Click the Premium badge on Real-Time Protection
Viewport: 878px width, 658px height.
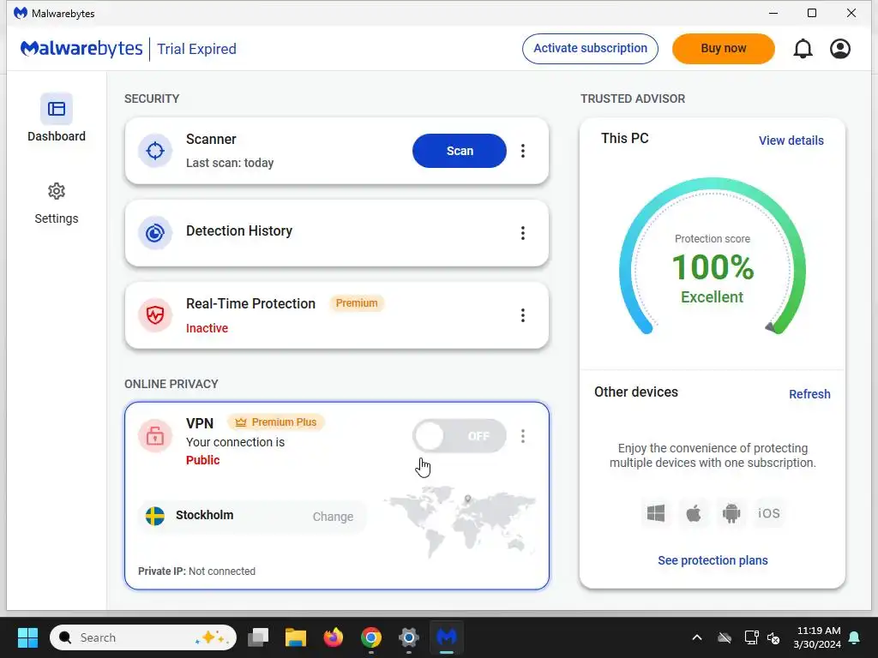[356, 303]
